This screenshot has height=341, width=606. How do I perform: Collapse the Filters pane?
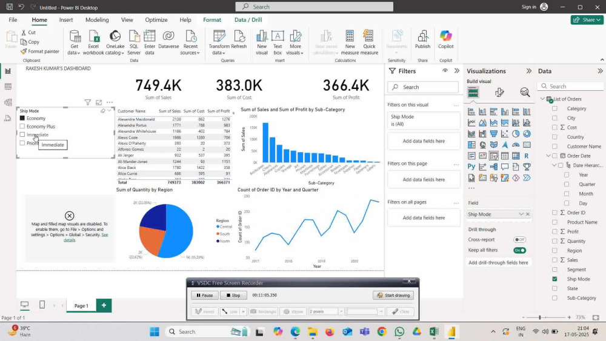(457, 71)
